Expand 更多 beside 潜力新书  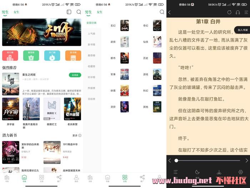coord(77,135)
